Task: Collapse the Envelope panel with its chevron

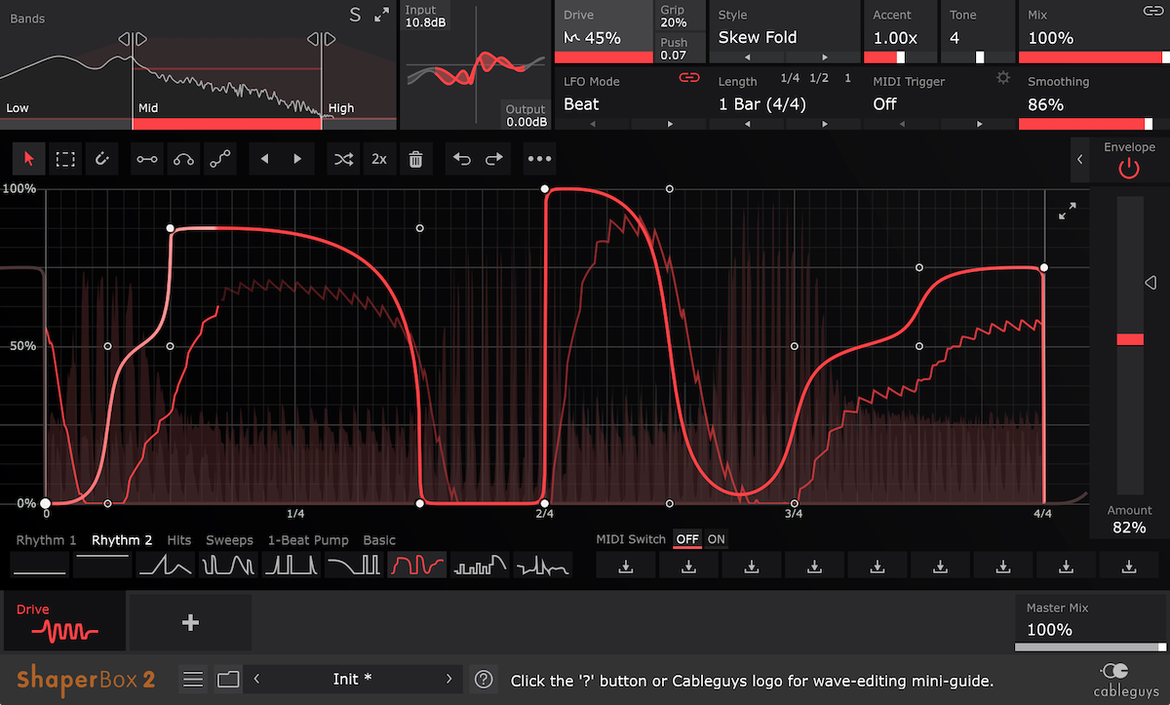Action: (x=1079, y=158)
